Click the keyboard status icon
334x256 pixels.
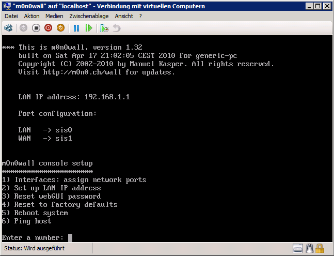click(298, 248)
